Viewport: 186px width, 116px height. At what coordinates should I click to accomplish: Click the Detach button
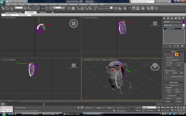(179, 101)
